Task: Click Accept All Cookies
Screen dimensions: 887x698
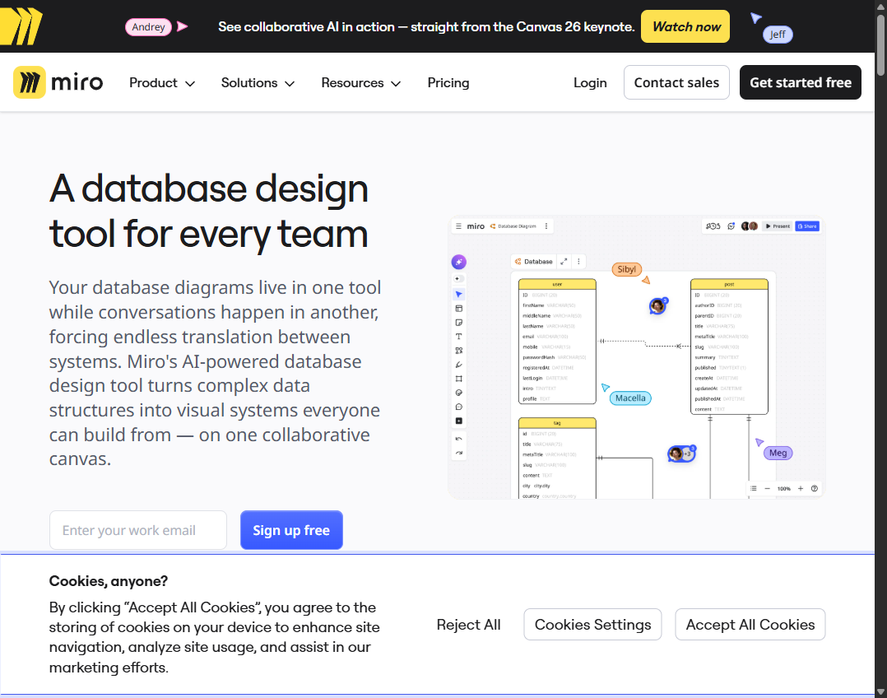Action: tap(750, 625)
